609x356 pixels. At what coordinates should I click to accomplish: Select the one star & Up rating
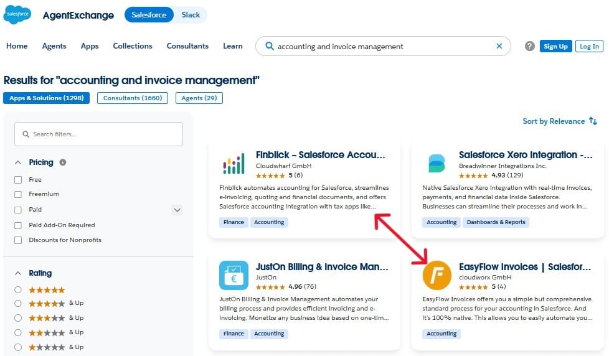coord(18,347)
